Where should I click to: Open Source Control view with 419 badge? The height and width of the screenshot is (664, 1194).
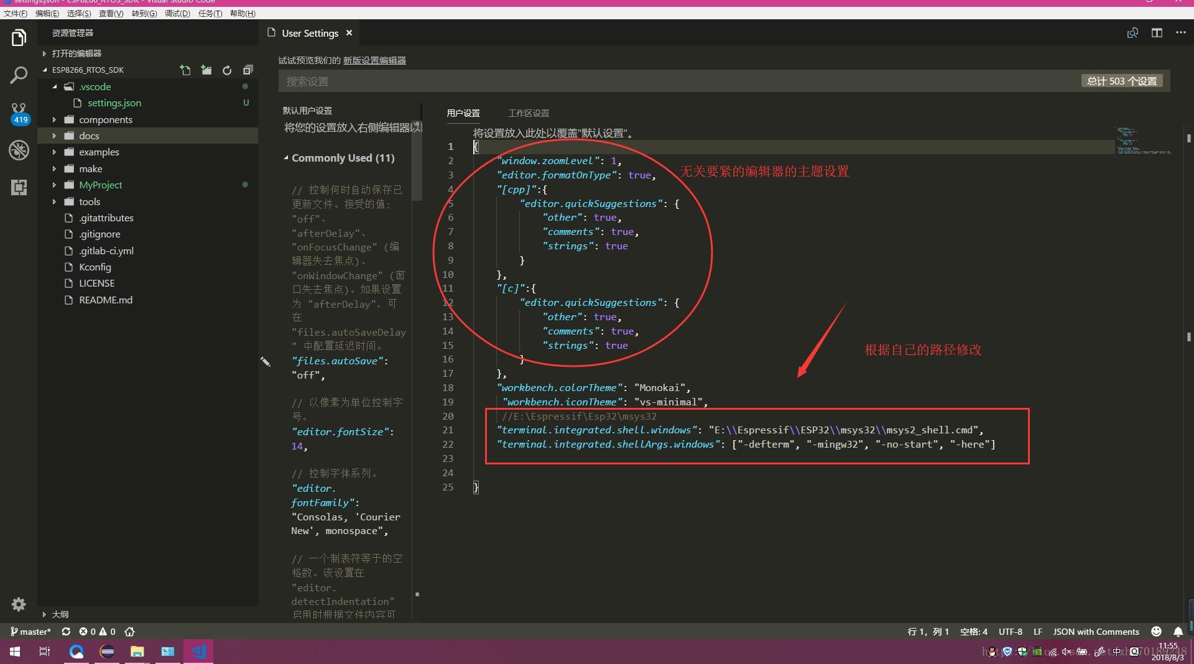pos(19,114)
